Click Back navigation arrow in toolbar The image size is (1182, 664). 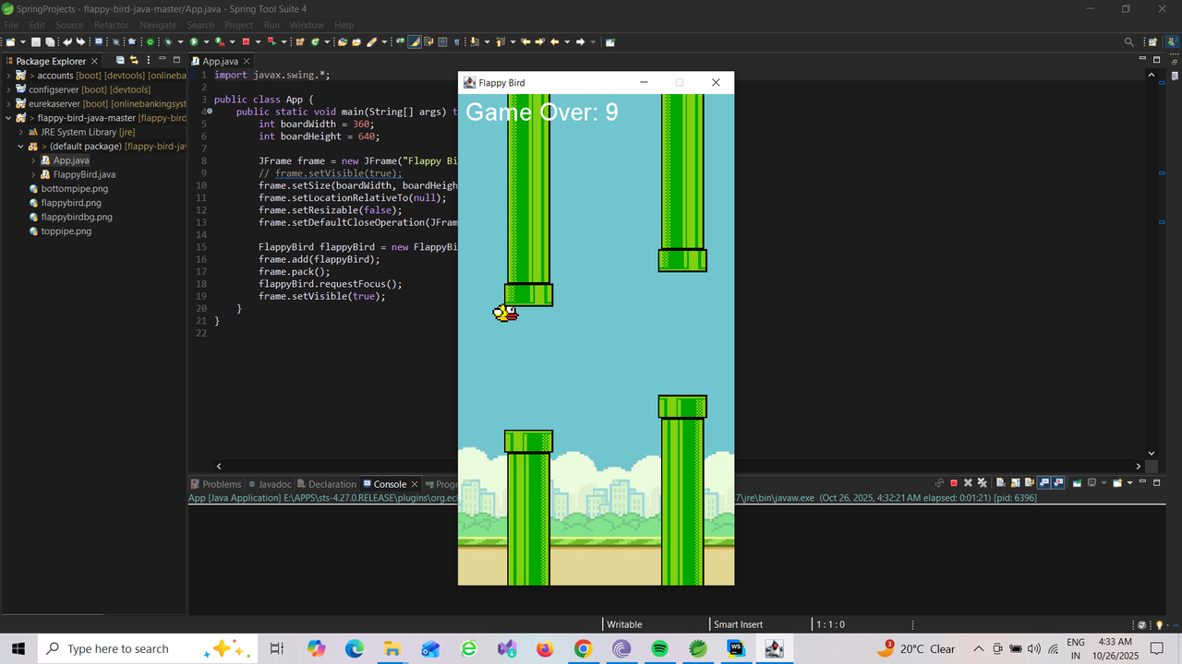tap(554, 42)
